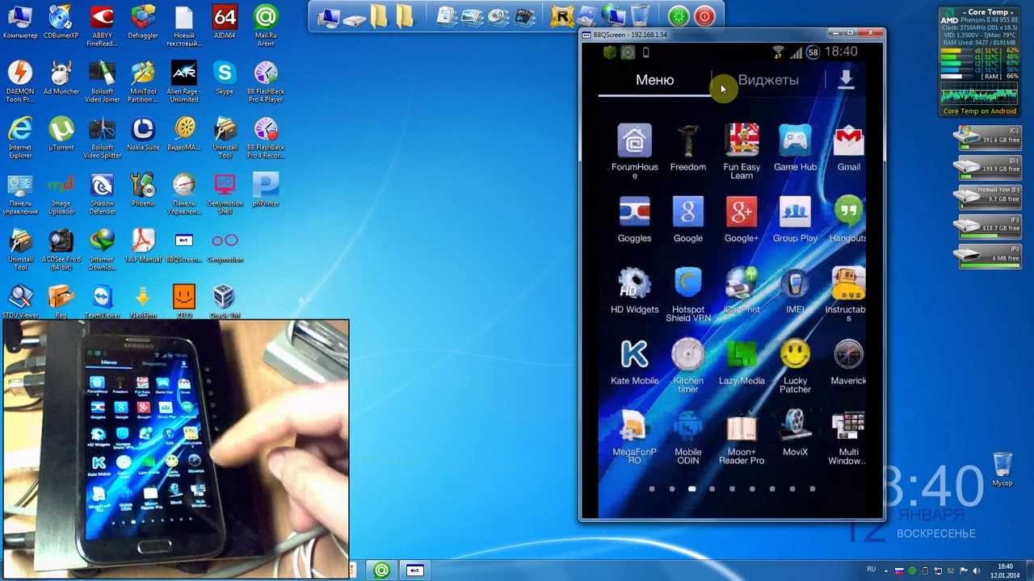Select the Defraggler desktop shortcut
This screenshot has width=1034, height=581.
(143, 23)
